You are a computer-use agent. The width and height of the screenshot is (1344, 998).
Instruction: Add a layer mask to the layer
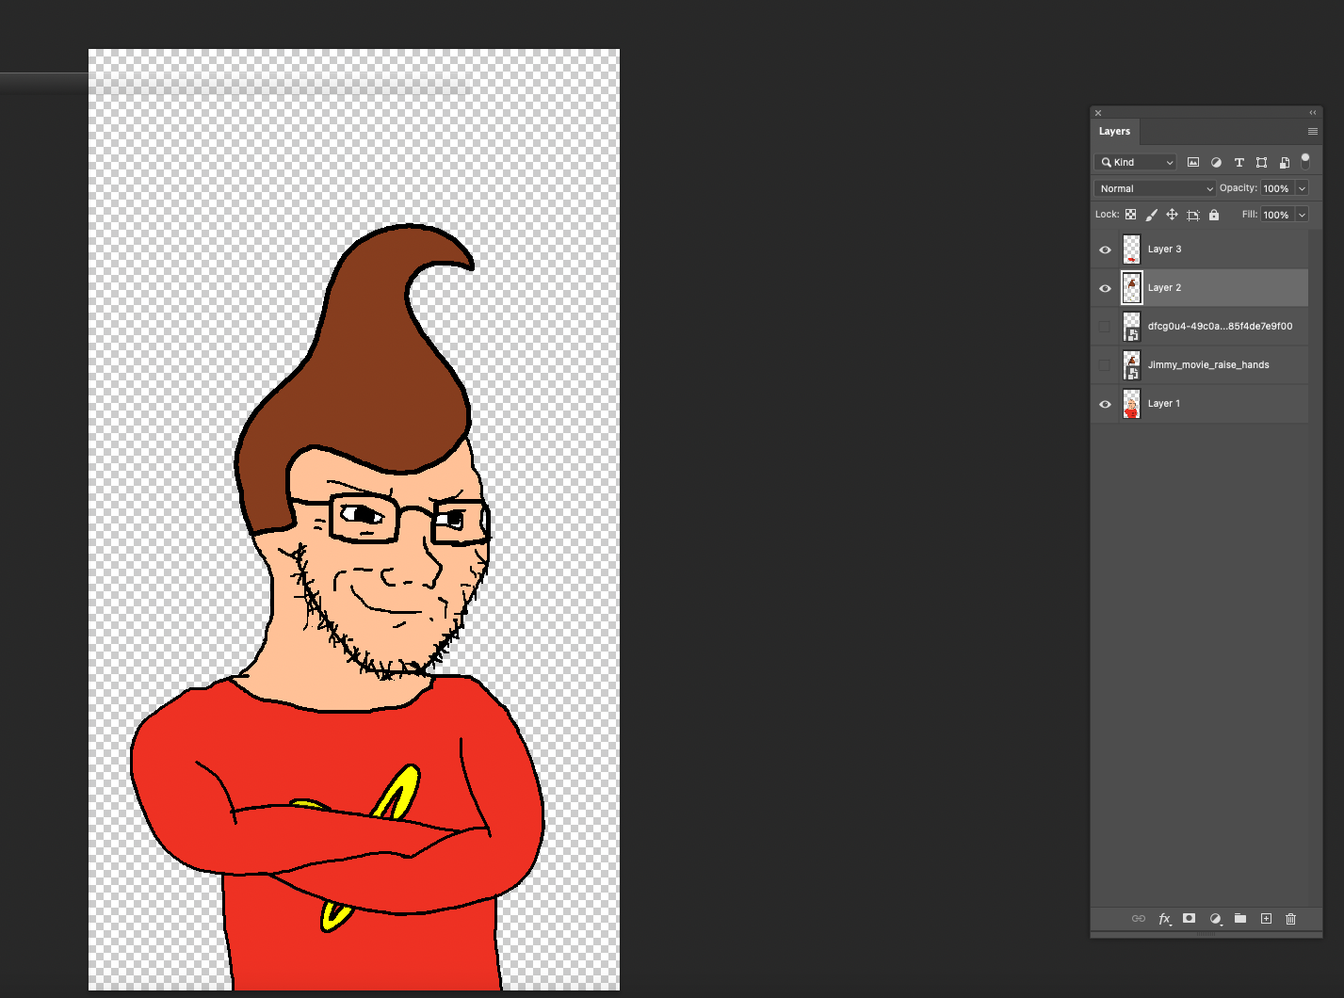[x=1190, y=919]
